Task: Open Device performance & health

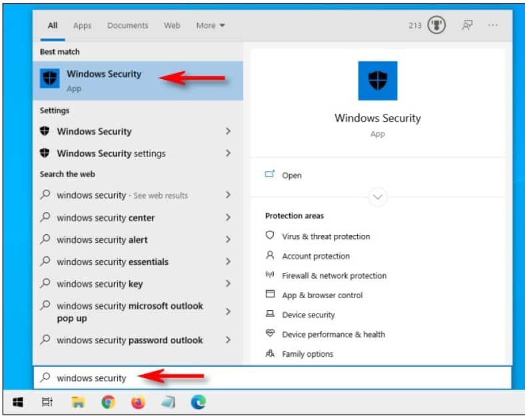Action: point(334,334)
